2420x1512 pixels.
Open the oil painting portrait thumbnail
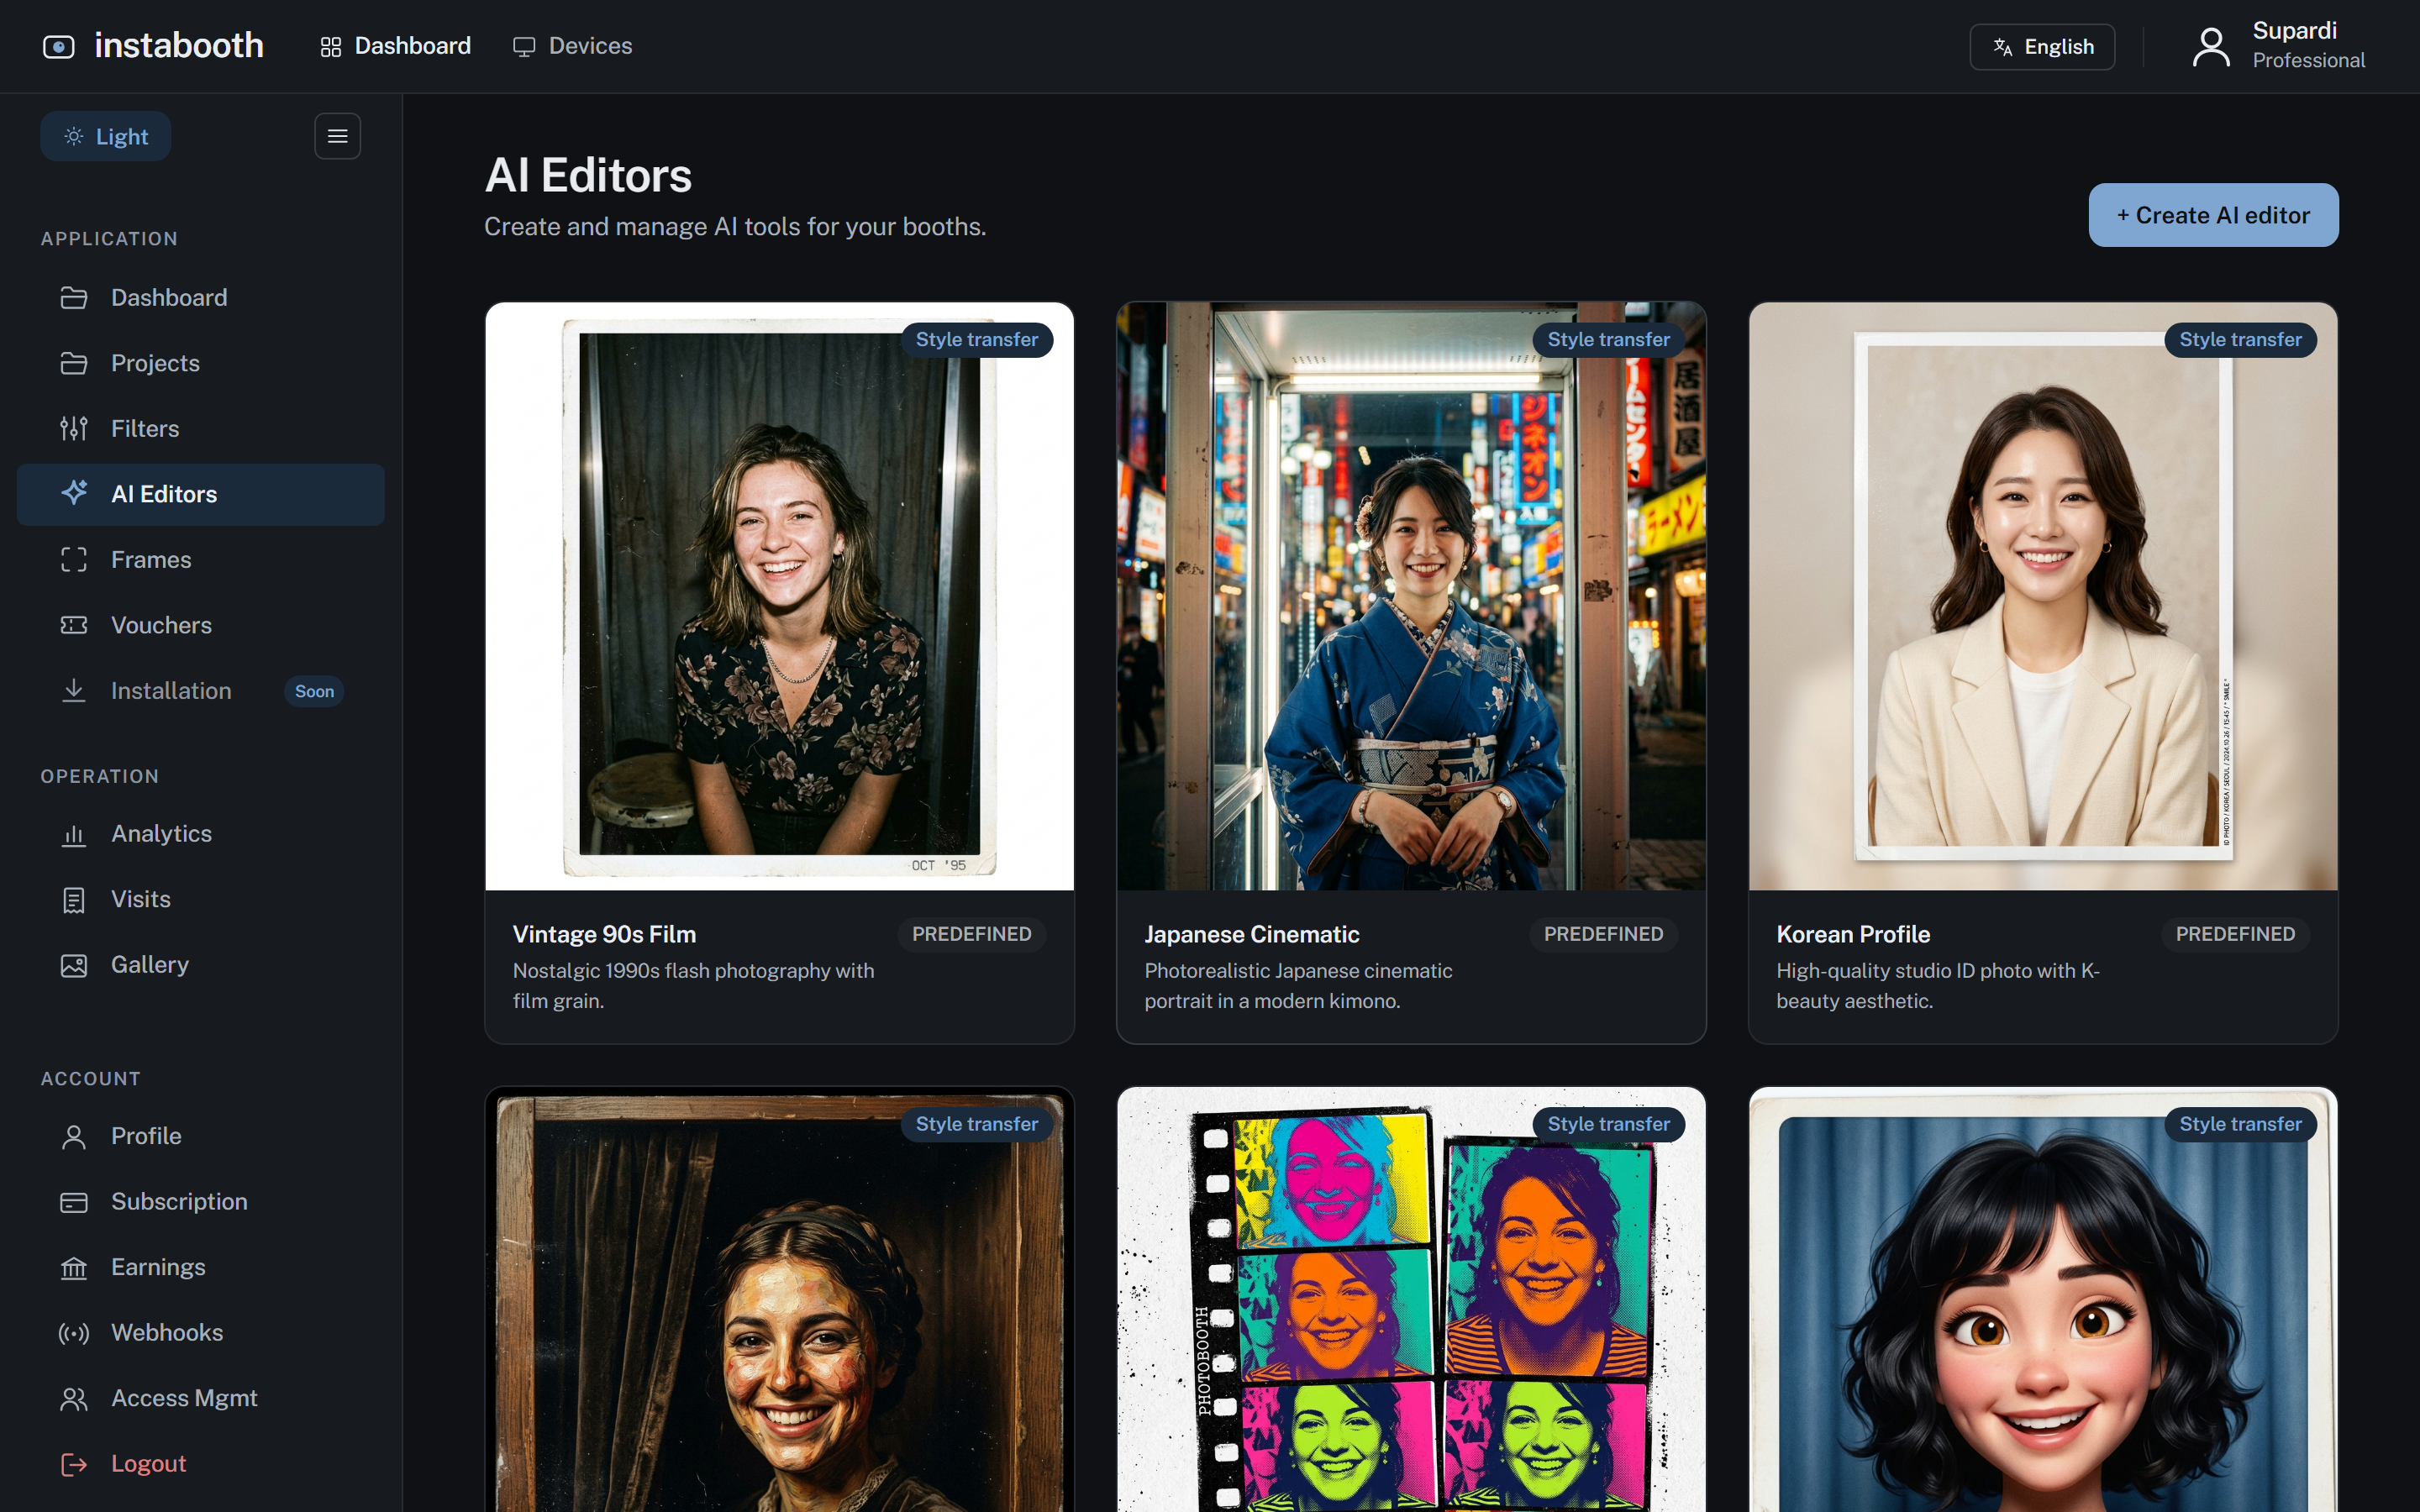coord(780,1300)
